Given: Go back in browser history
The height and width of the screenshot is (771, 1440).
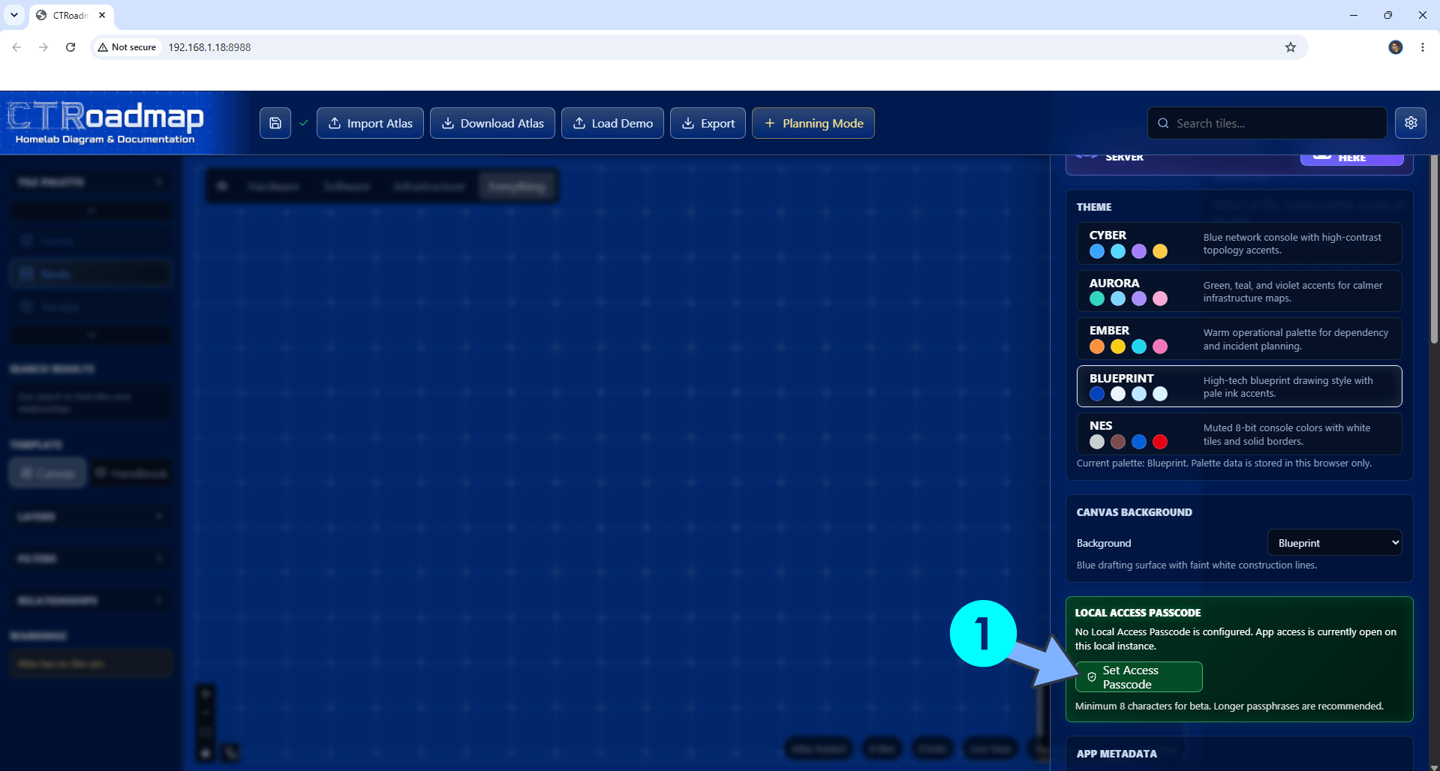Looking at the screenshot, I should [17, 47].
